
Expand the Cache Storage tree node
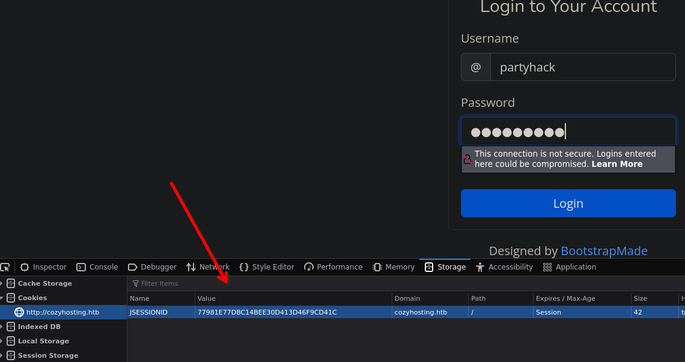2,283
